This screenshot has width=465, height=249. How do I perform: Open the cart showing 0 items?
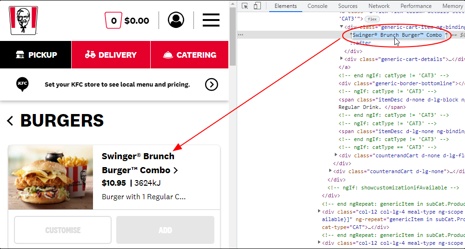tap(113, 20)
